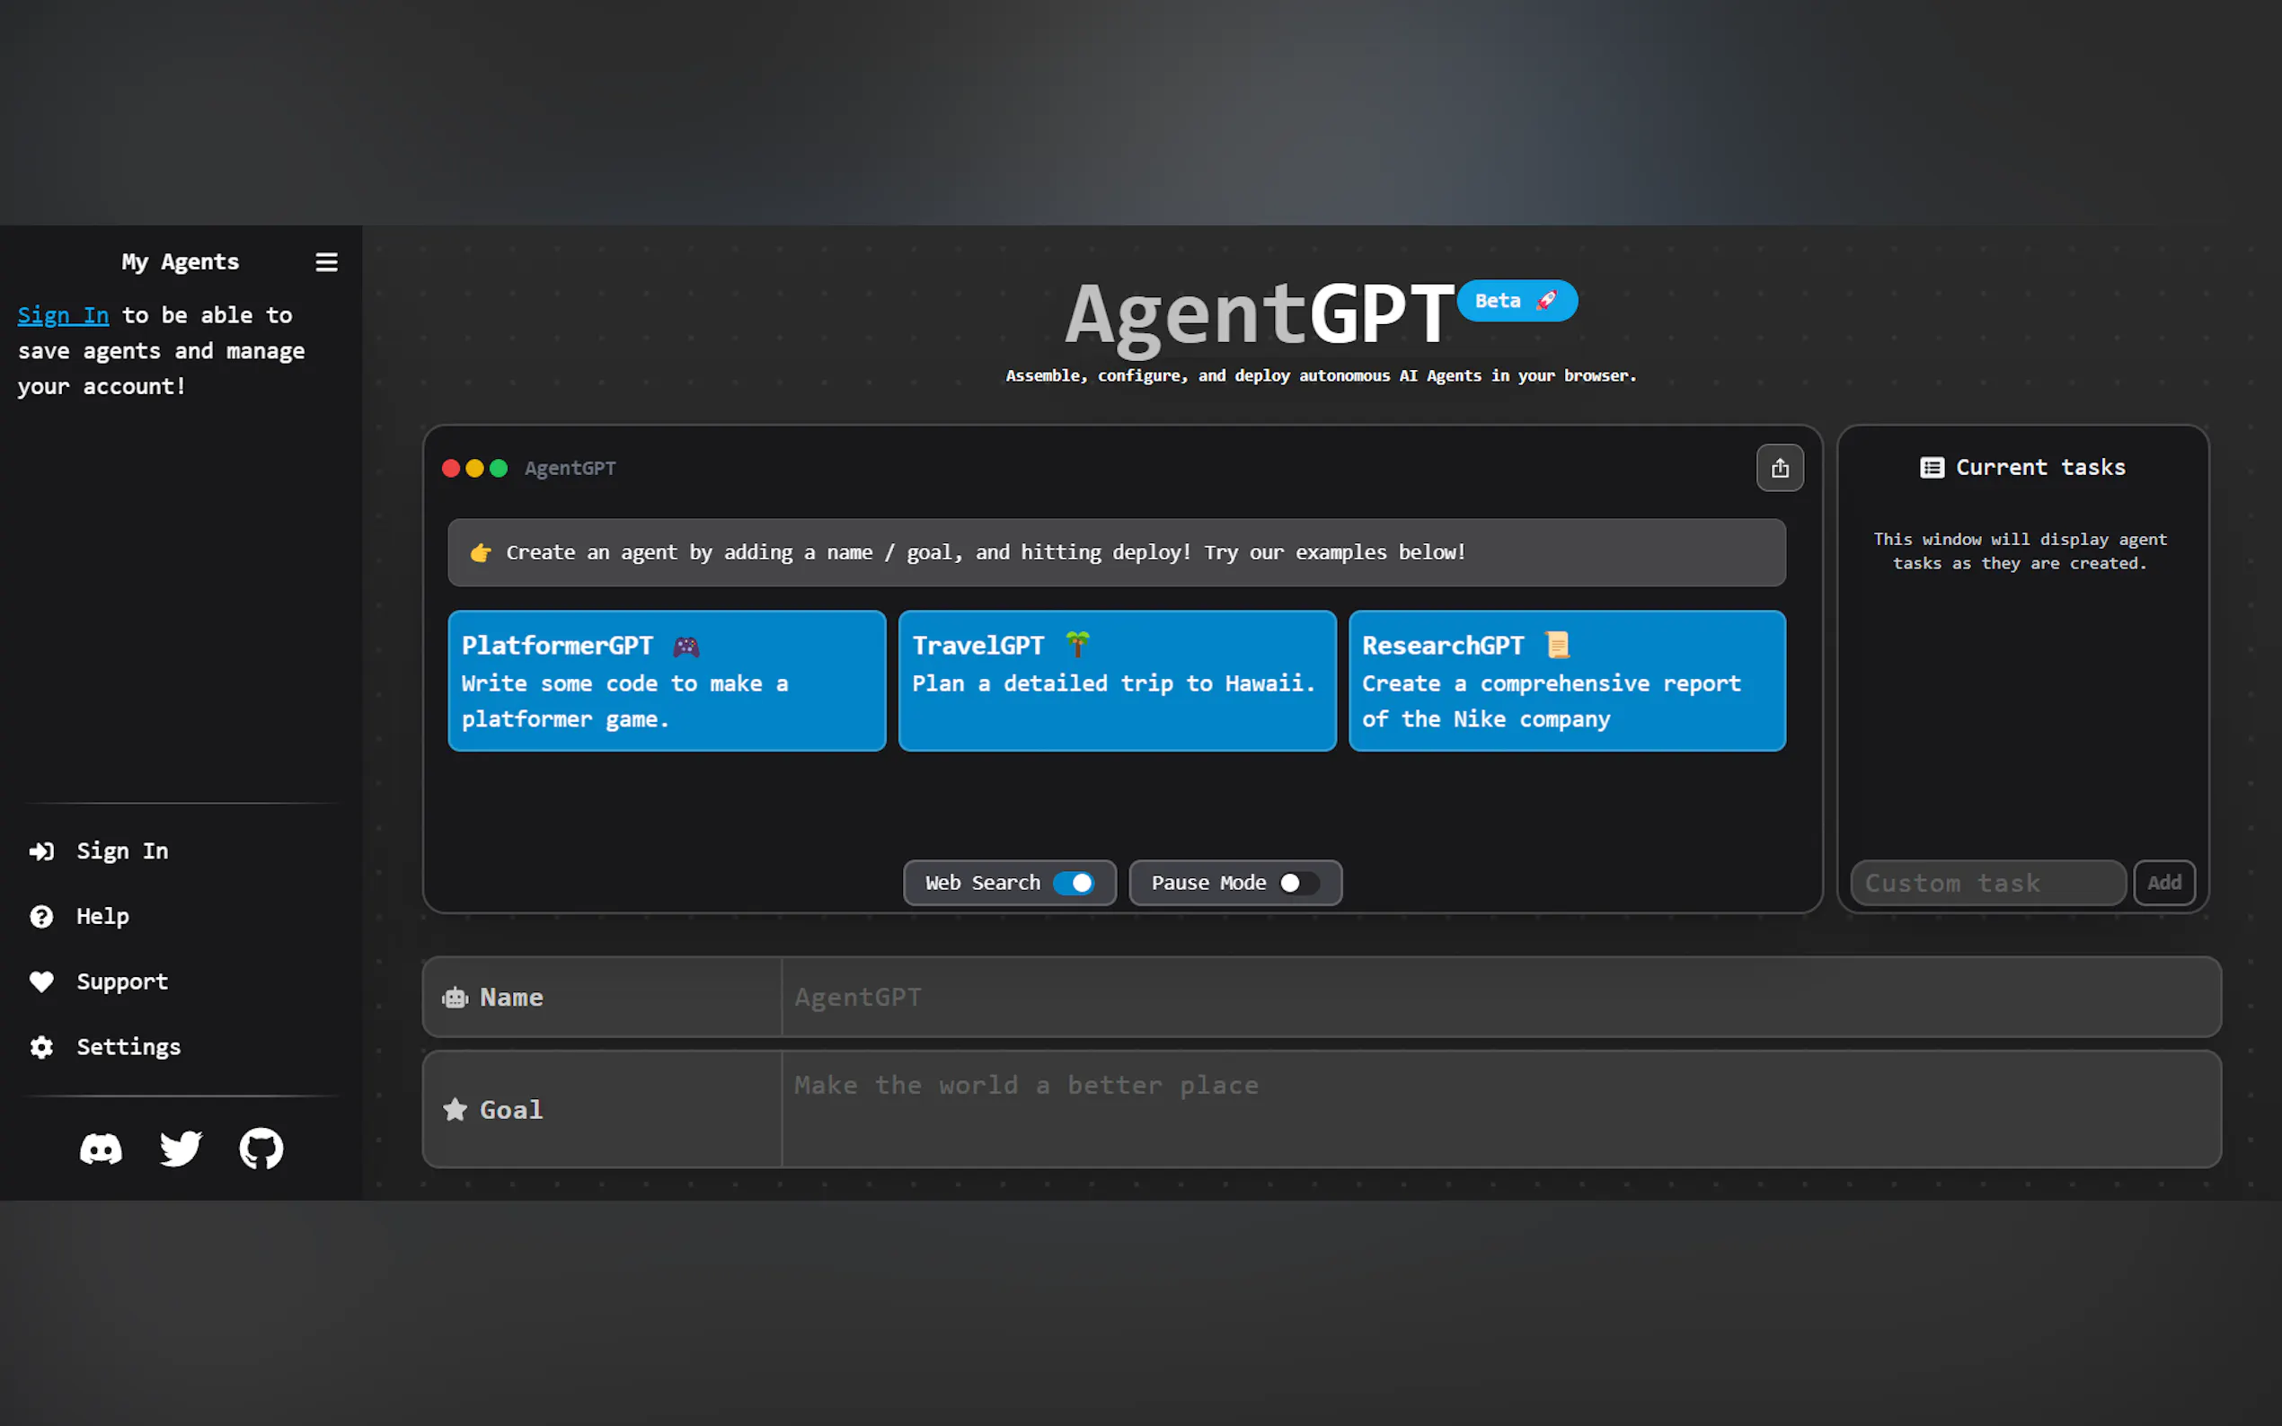The width and height of the screenshot is (2282, 1426).
Task: Click the Support heart icon
Action: click(x=41, y=981)
